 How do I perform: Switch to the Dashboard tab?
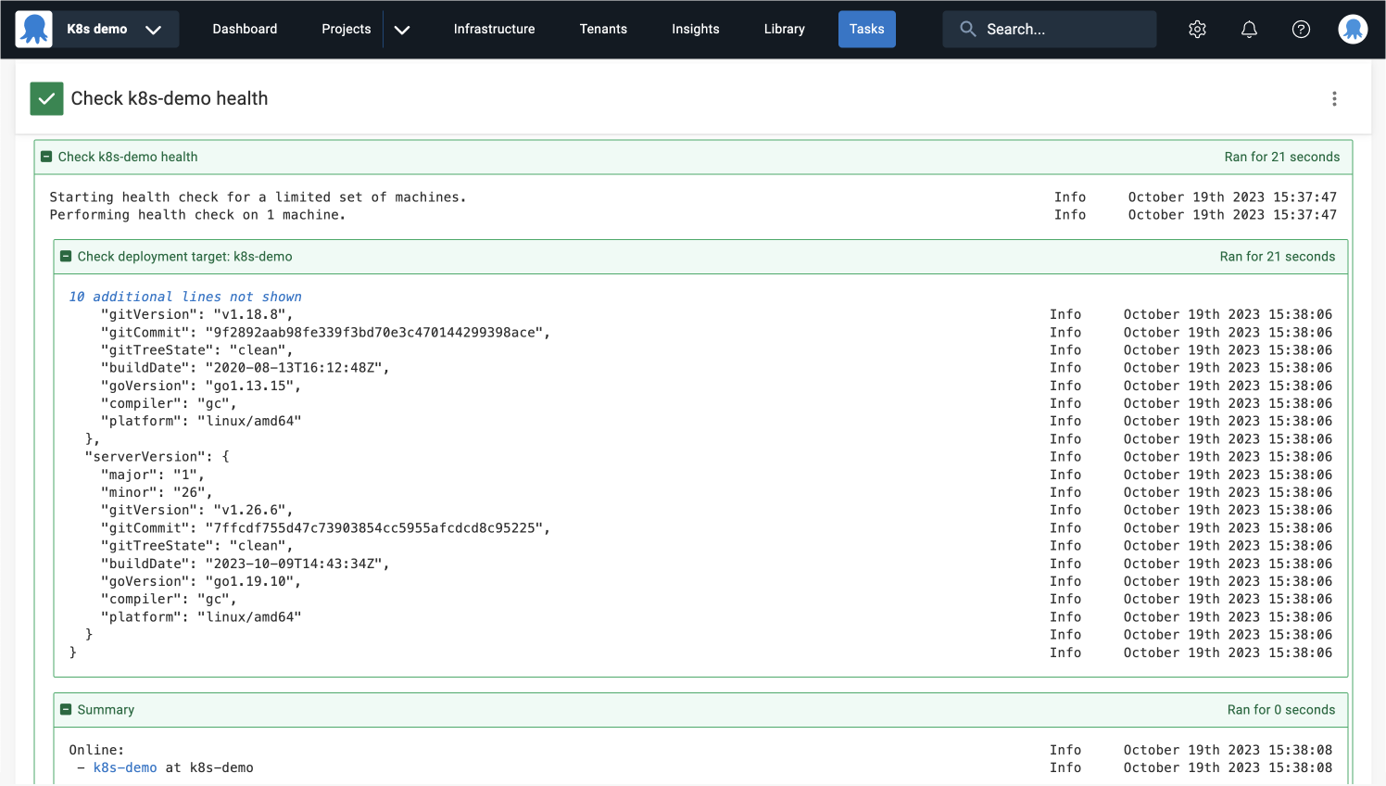click(x=245, y=29)
